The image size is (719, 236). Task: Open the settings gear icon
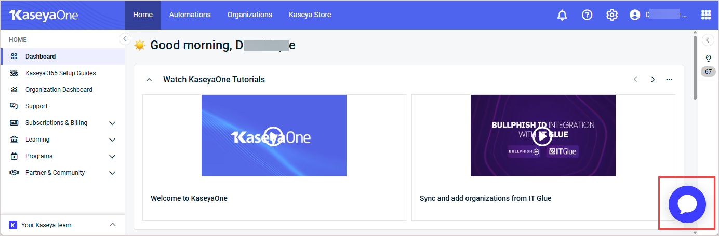[611, 15]
